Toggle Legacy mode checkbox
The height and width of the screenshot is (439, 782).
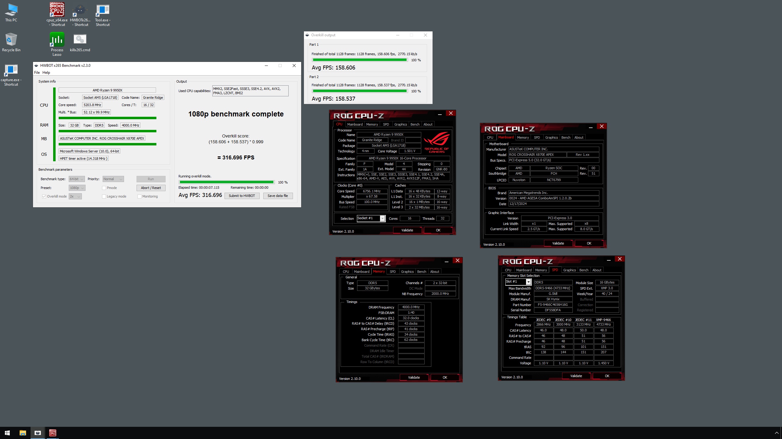coord(104,196)
